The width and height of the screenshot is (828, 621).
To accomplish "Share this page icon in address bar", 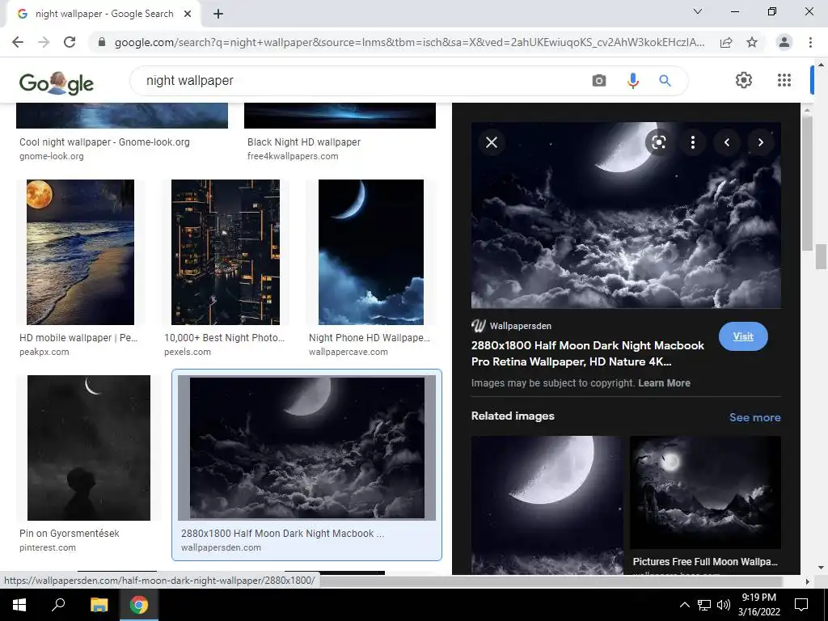I will tap(726, 42).
